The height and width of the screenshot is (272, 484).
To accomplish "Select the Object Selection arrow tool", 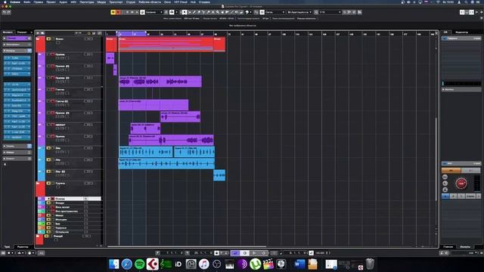I will [185, 12].
